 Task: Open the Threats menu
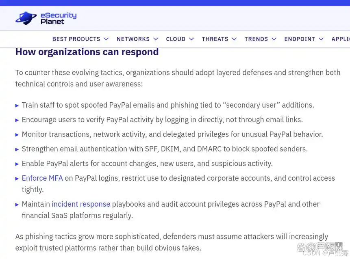coord(215,39)
